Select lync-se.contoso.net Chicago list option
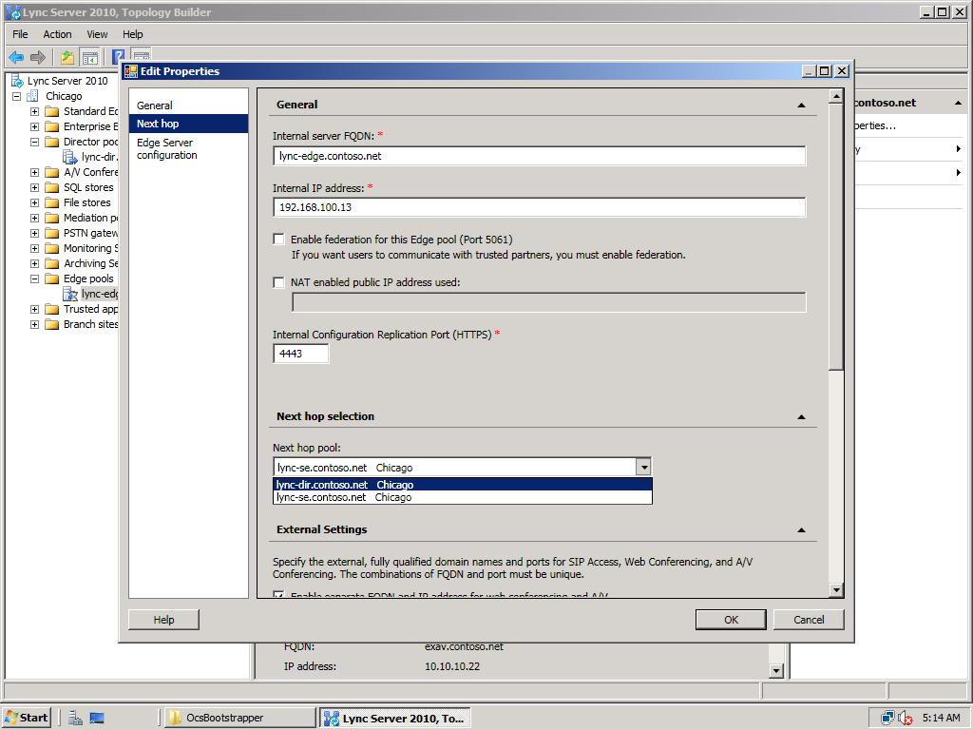This screenshot has width=973, height=730. 463,497
